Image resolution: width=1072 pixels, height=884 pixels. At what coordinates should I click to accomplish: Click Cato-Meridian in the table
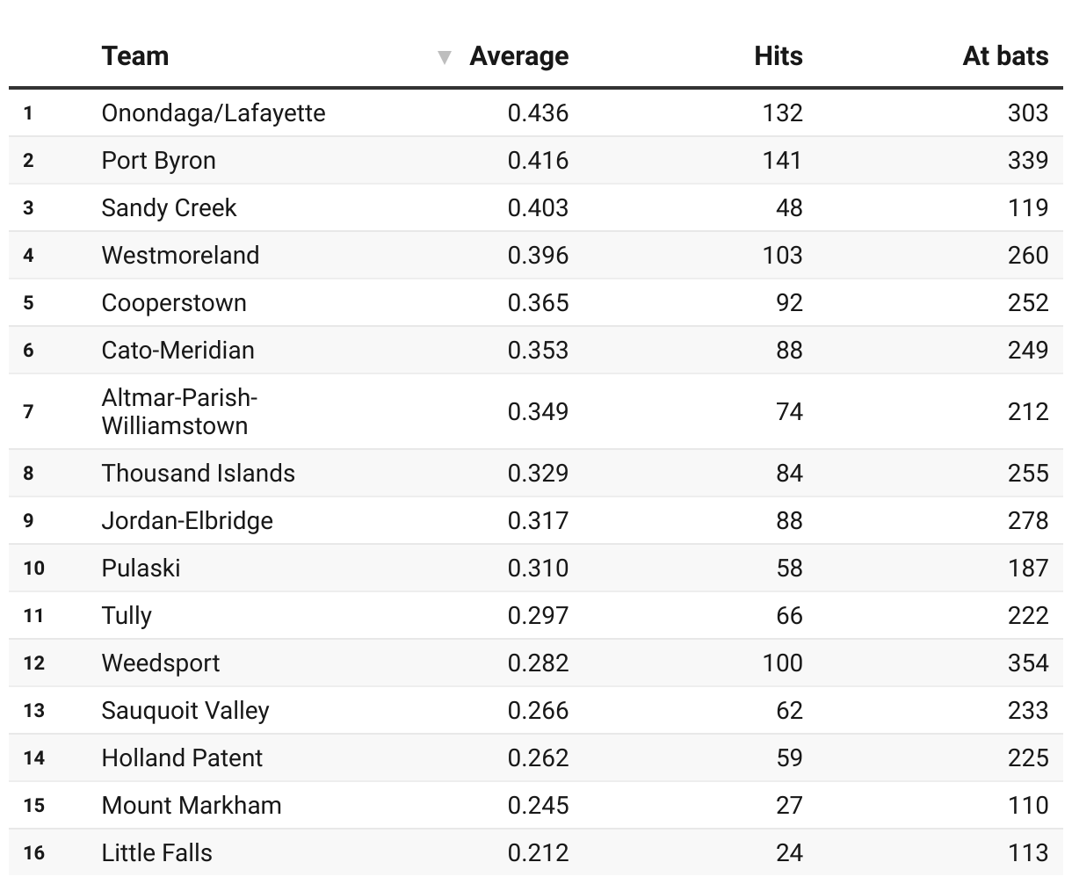(x=177, y=351)
